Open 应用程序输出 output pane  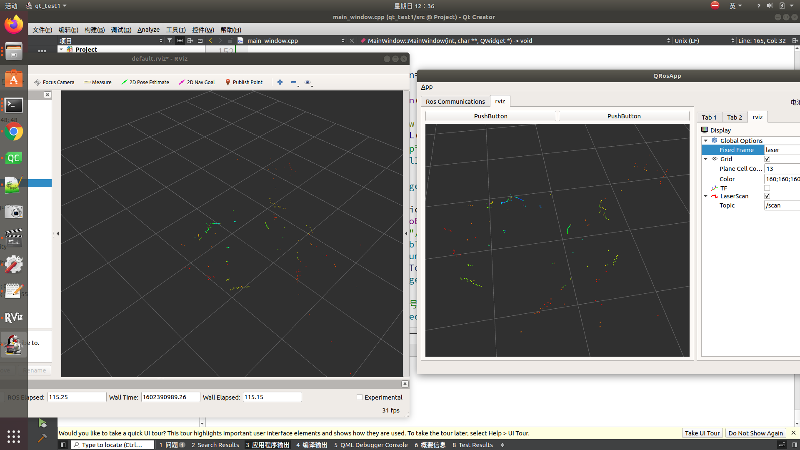point(267,445)
